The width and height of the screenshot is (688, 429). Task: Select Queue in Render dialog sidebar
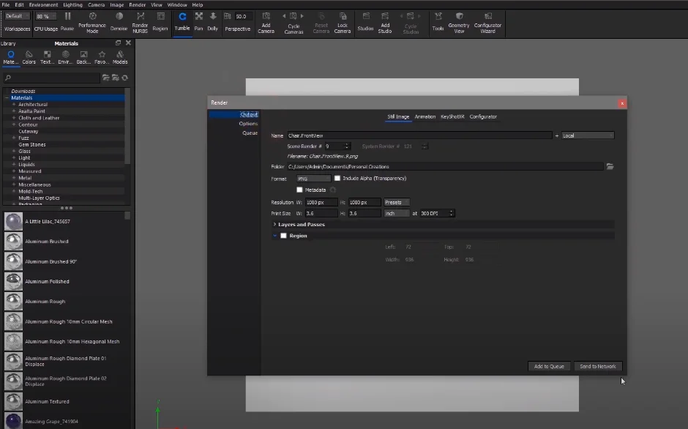pos(250,133)
